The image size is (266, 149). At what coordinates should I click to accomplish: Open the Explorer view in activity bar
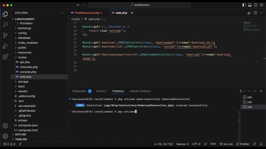5,14
